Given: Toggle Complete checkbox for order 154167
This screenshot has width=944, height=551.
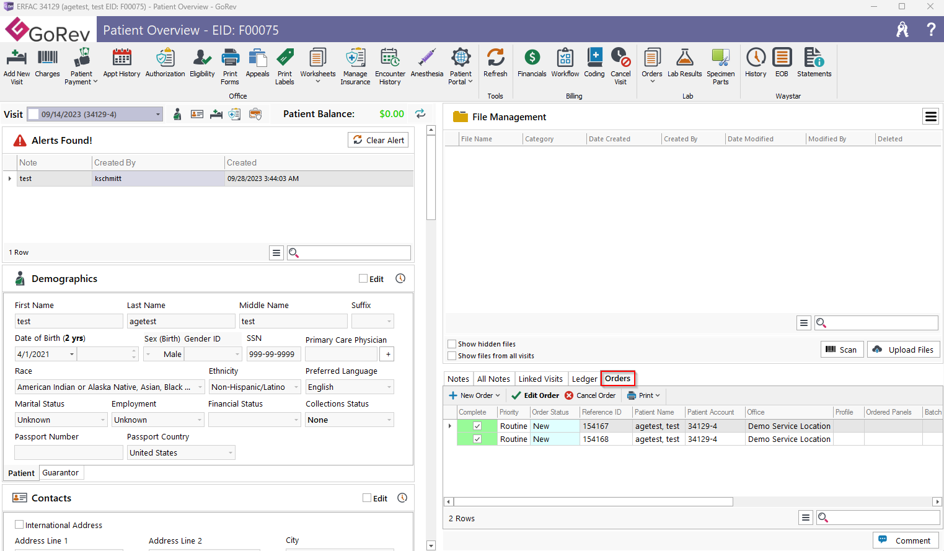Looking at the screenshot, I should coord(477,426).
